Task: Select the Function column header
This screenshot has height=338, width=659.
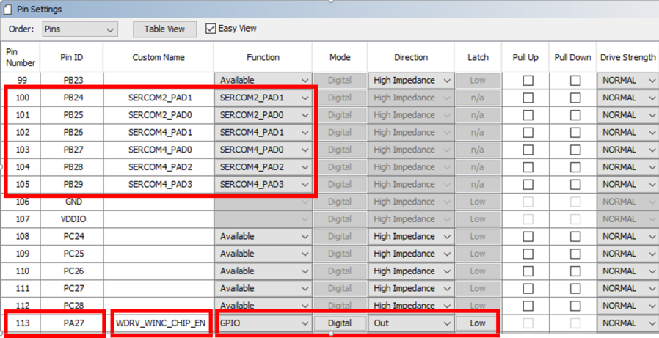Action: 263,57
